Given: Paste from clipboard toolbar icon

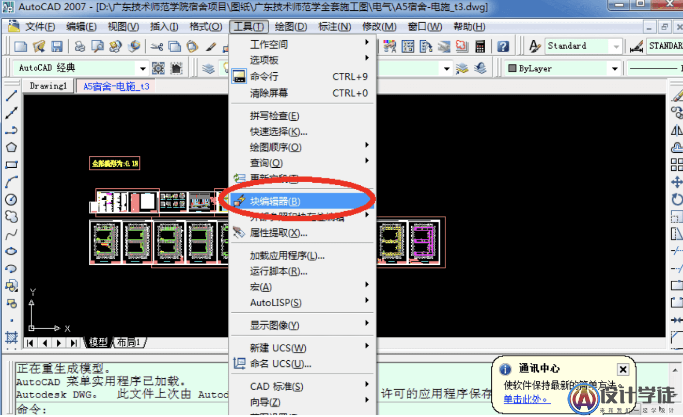Looking at the screenshot, I should pos(192,46).
